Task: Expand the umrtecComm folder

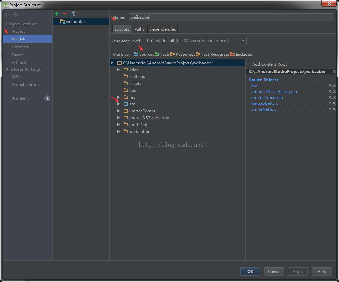Action: point(118,111)
